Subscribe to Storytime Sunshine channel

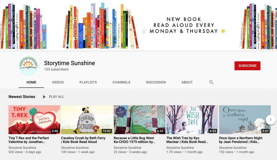(x=247, y=66)
